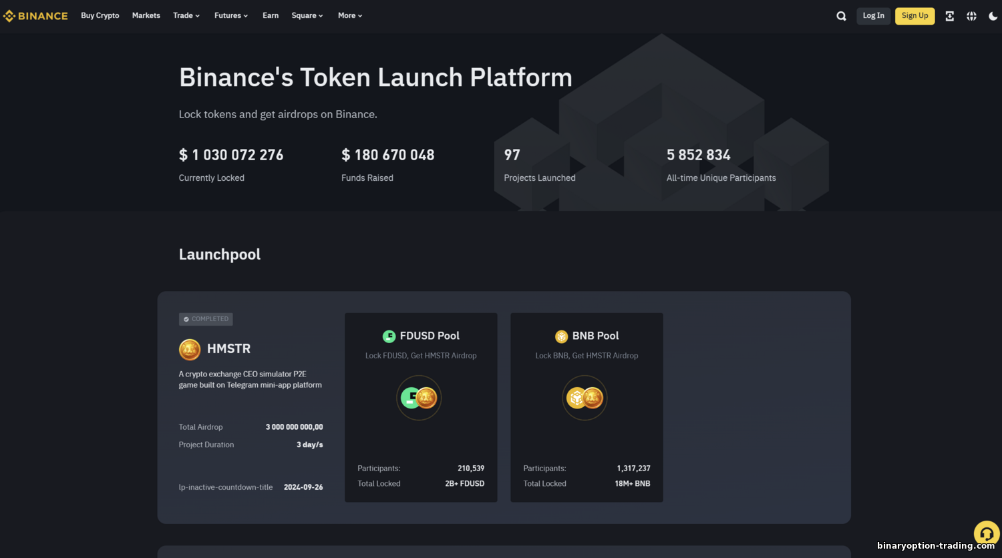This screenshot has width=1002, height=558.
Task: Expand the Trade dropdown menu
Action: point(186,15)
